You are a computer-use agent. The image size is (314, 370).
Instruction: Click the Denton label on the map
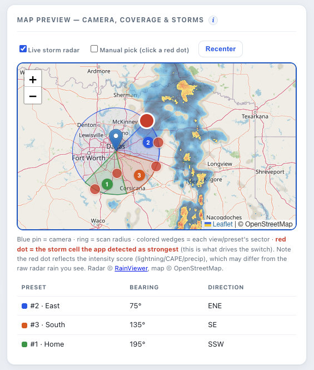pyautogui.click(x=87, y=125)
